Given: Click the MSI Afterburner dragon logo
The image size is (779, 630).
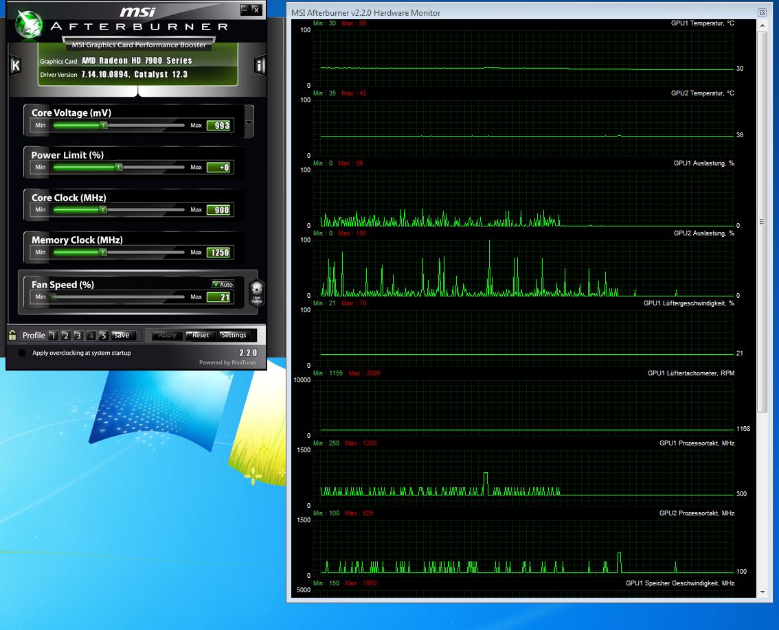Looking at the screenshot, I should (29, 24).
